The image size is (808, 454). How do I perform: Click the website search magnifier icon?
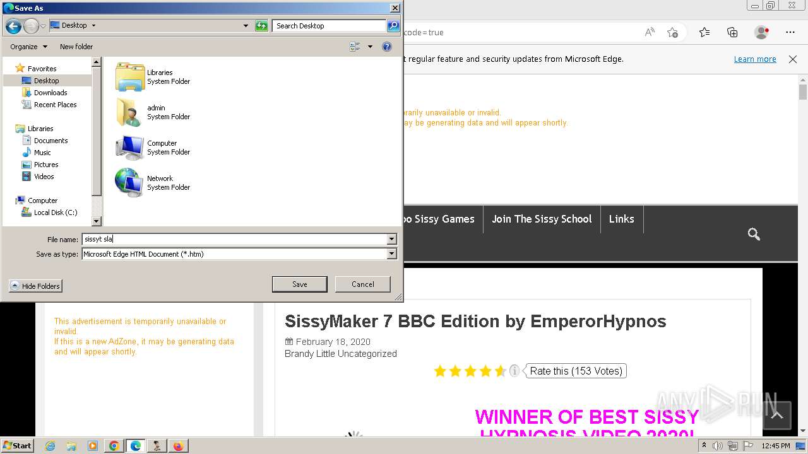coord(754,235)
